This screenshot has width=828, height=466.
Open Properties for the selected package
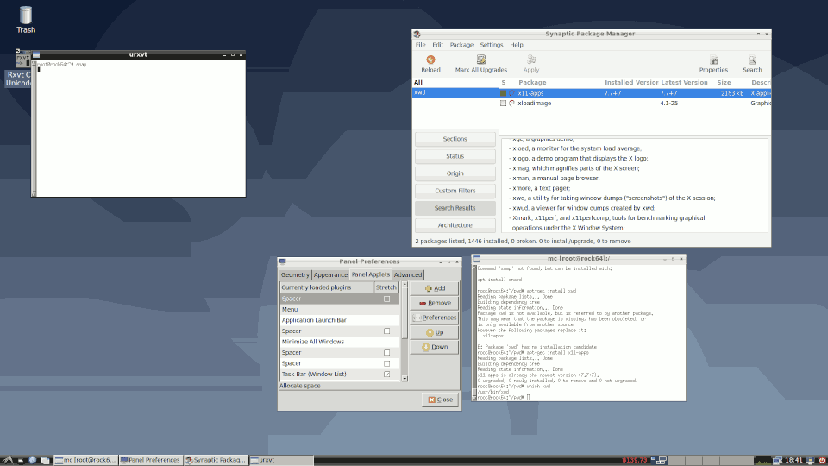(x=713, y=60)
